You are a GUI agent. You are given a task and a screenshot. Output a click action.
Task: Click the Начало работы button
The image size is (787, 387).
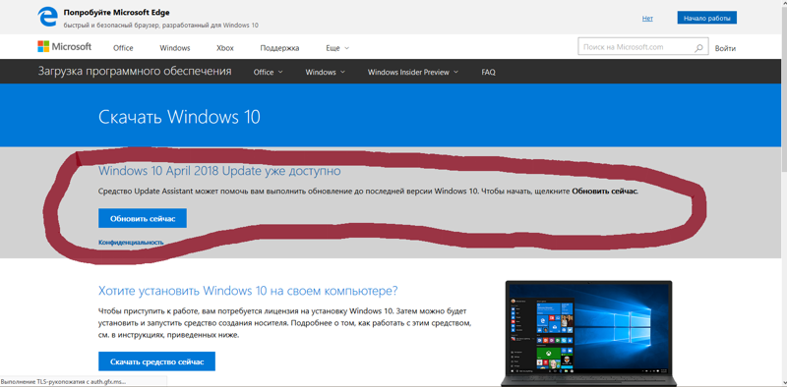point(707,18)
